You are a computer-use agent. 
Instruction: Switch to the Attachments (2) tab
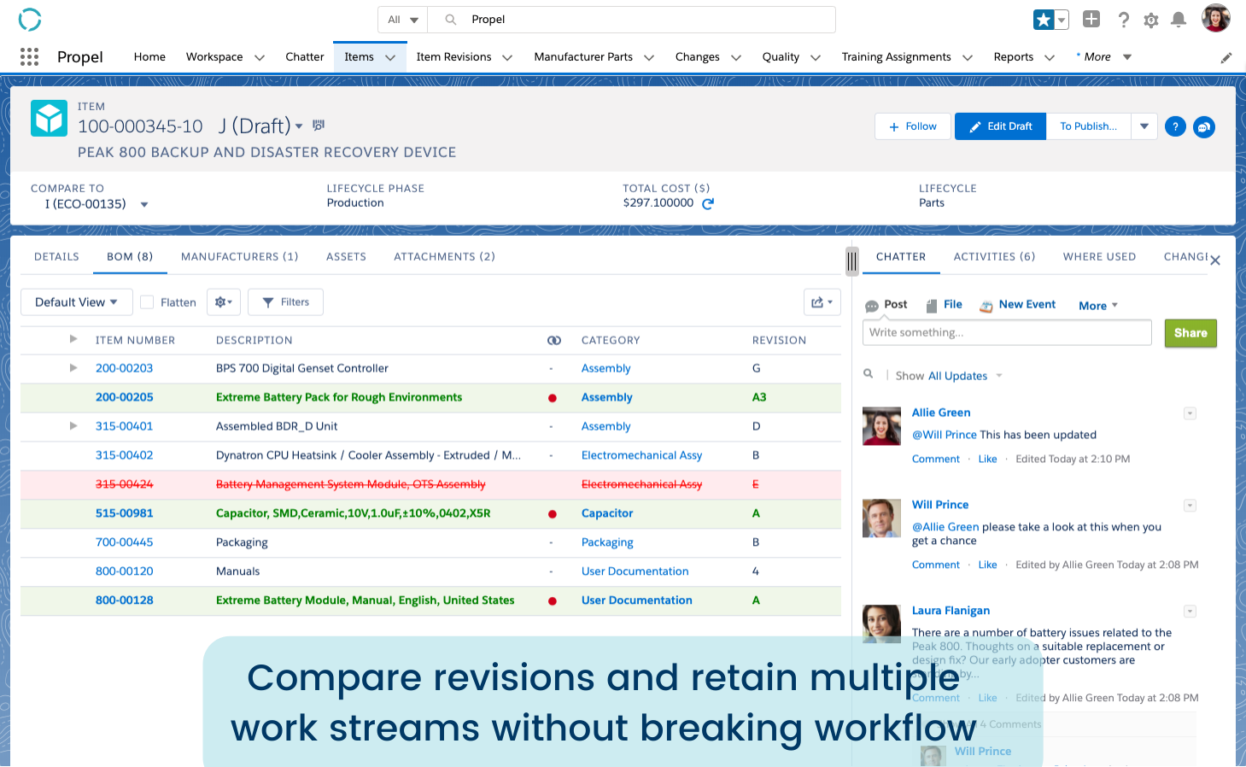pos(444,257)
